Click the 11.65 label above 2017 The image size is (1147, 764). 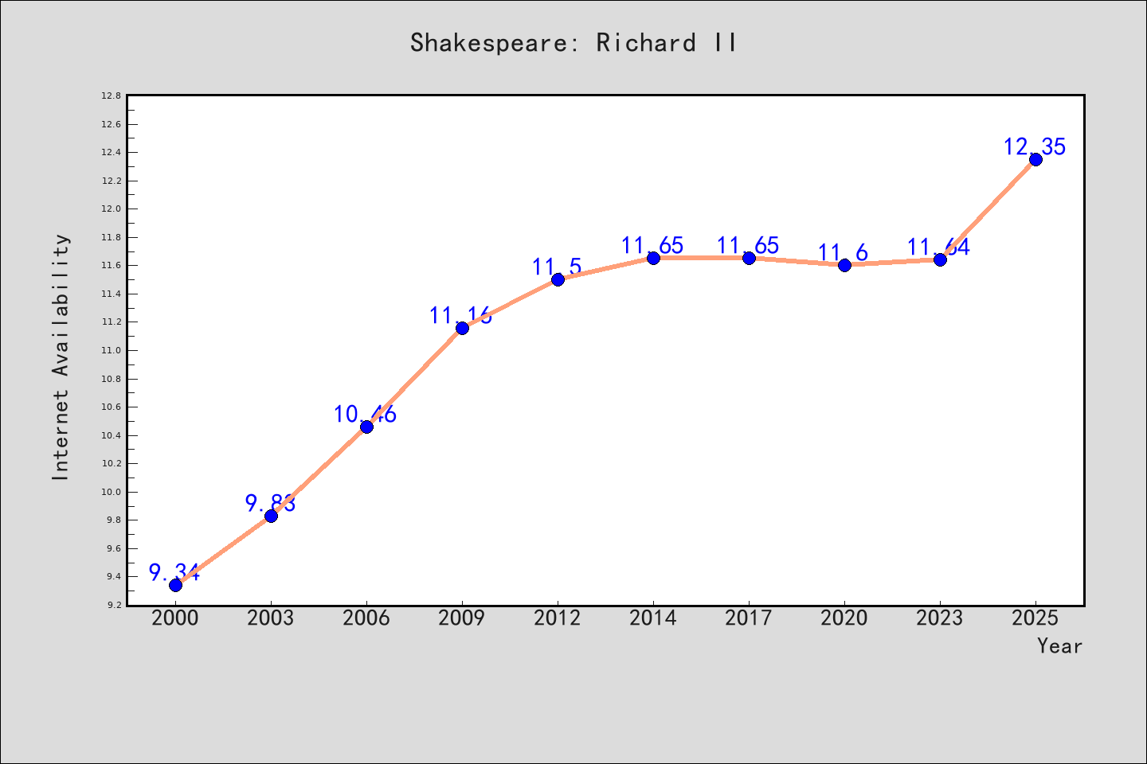(x=747, y=245)
